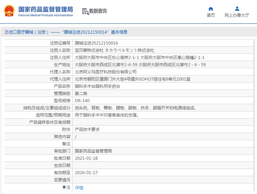Image resolution: width=257 pixels, height=194 pixels.
Task: Click the 产品技术要求 attachment text
Action: click(87, 130)
